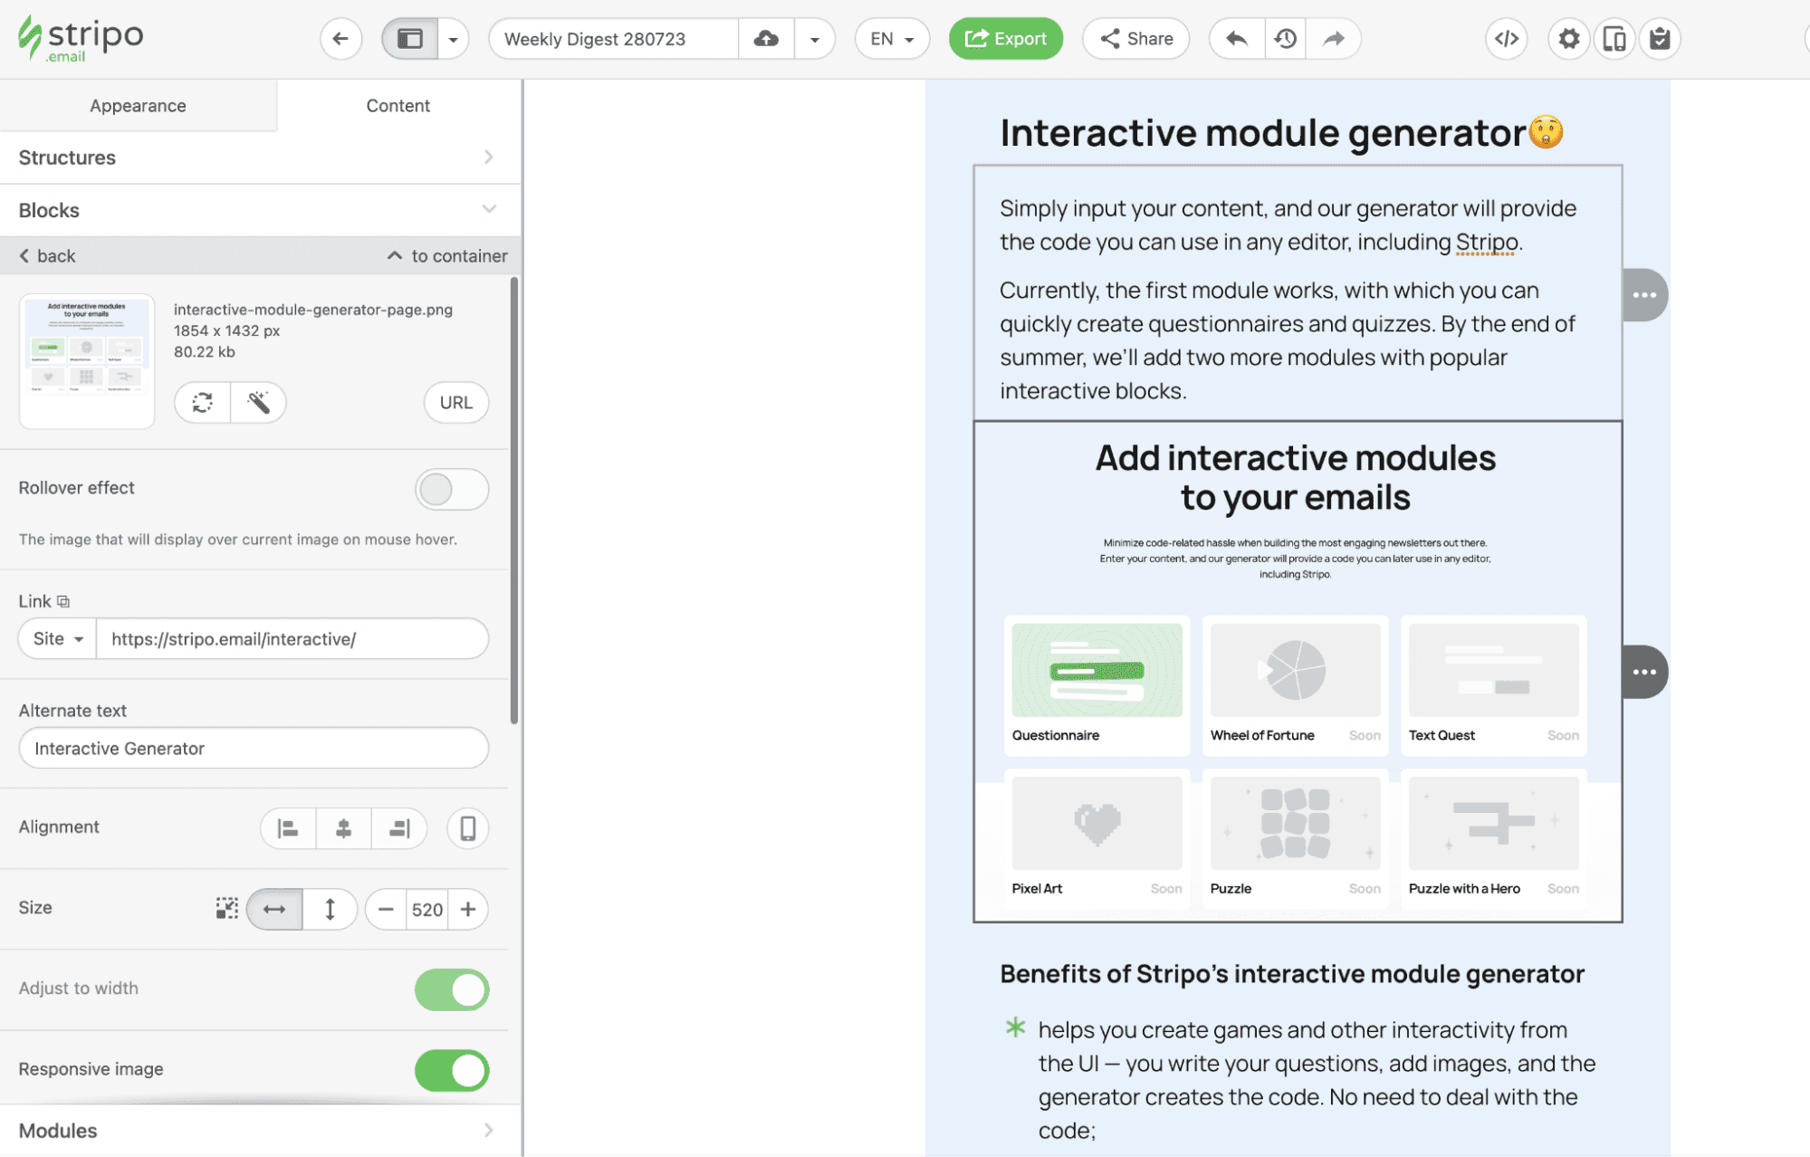Open the email testing checklist
This screenshot has height=1157, width=1810.
click(x=1661, y=38)
